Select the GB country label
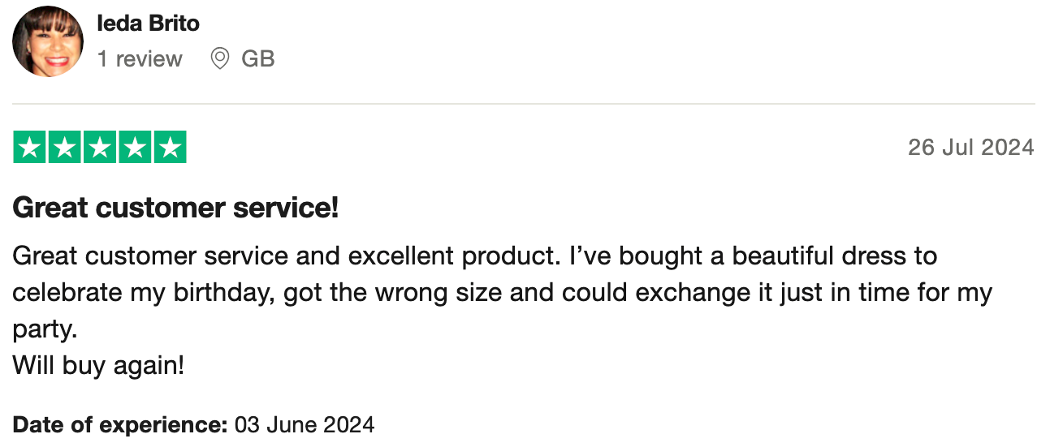 (258, 59)
